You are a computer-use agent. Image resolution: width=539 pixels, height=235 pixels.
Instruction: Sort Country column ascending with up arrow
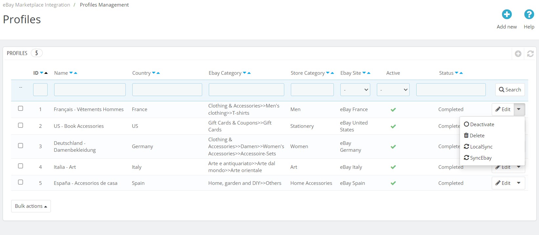coord(158,73)
